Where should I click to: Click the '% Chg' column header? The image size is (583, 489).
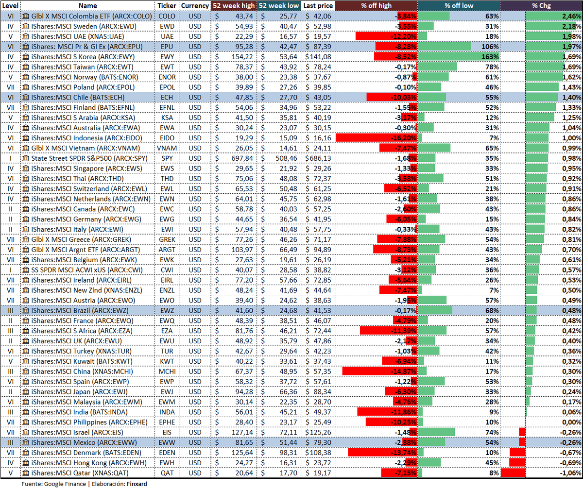(x=541, y=5)
